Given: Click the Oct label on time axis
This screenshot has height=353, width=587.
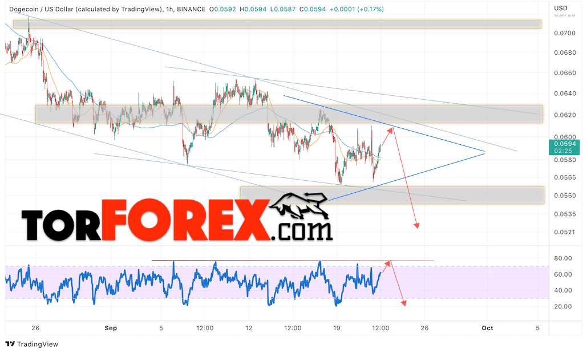Looking at the screenshot, I should [487, 328].
